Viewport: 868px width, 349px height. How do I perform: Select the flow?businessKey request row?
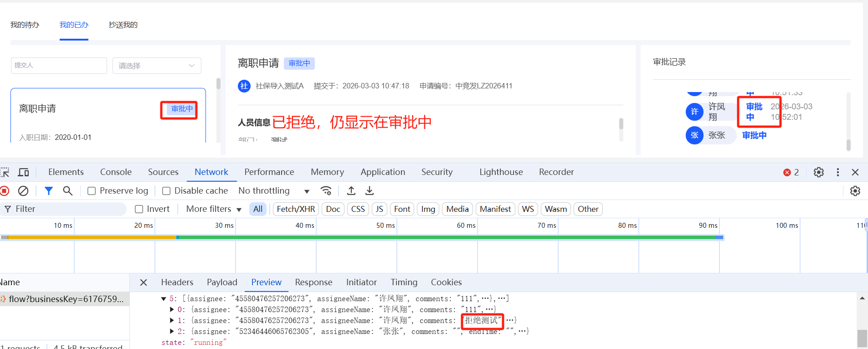click(x=65, y=299)
